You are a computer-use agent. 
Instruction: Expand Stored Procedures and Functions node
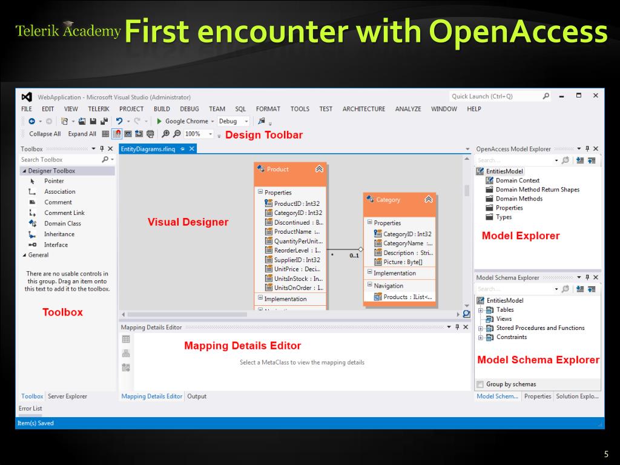[x=481, y=328]
